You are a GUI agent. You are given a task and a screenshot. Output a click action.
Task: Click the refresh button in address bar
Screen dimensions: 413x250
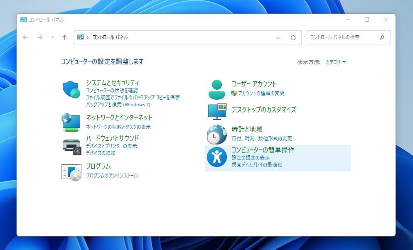point(293,37)
